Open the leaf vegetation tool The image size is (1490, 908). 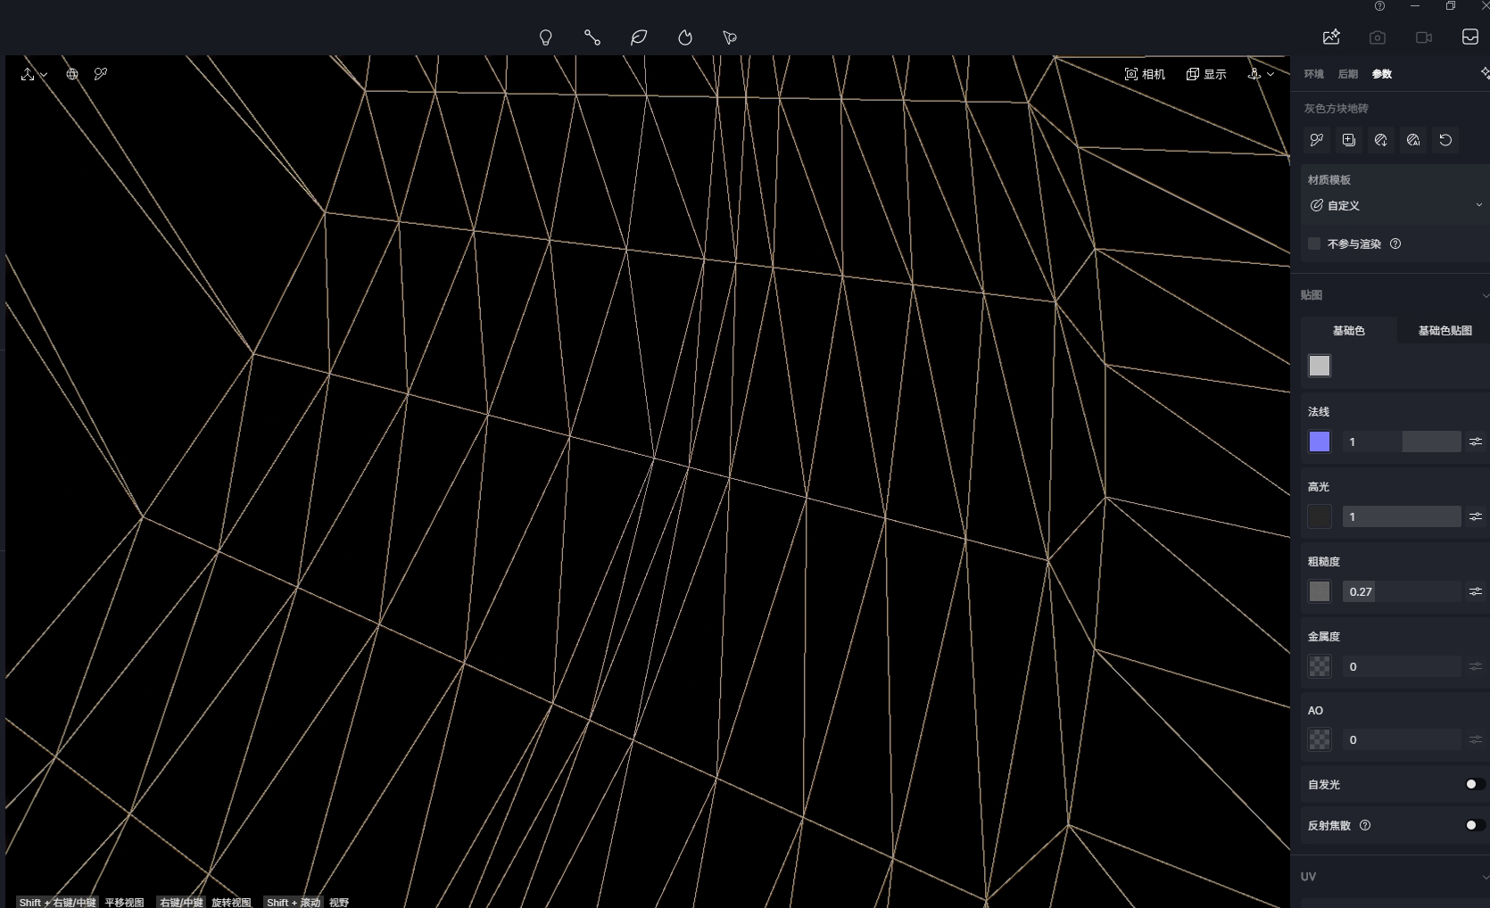(x=639, y=37)
